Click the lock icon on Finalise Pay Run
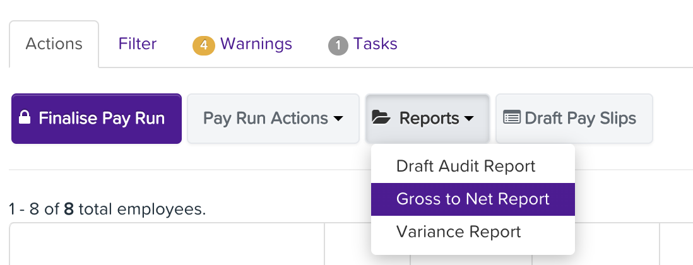The height and width of the screenshot is (265, 693). click(25, 117)
